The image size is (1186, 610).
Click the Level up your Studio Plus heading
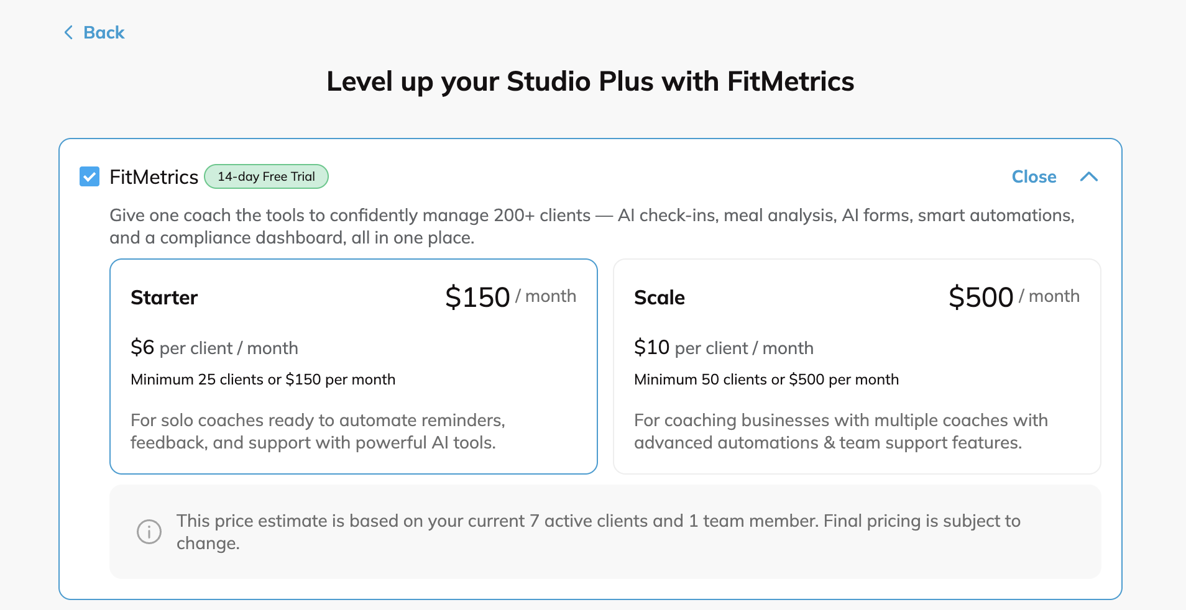591,81
